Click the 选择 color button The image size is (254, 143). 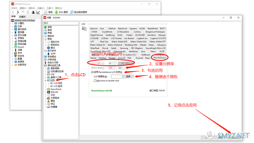[x=128, y=76]
